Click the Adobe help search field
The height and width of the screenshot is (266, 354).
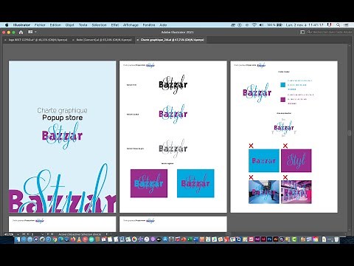pos(330,32)
